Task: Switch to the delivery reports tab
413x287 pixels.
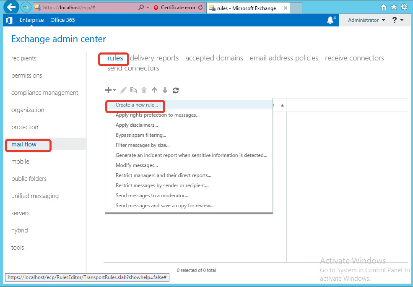Action: (154, 58)
